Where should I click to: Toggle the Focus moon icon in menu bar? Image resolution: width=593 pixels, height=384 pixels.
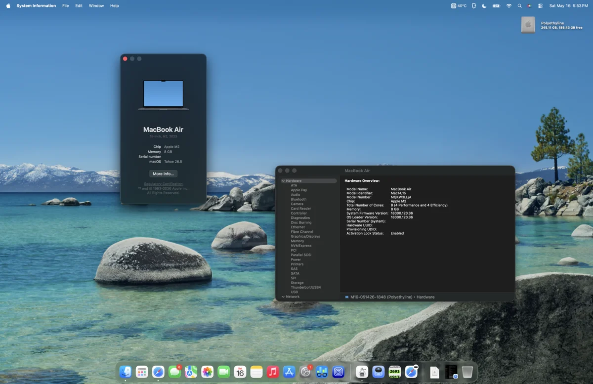(484, 6)
